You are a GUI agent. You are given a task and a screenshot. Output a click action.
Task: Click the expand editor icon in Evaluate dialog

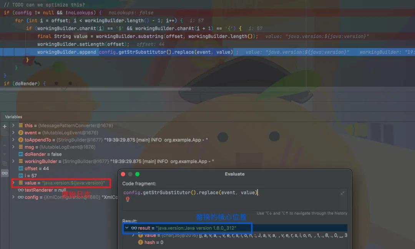[342, 193]
